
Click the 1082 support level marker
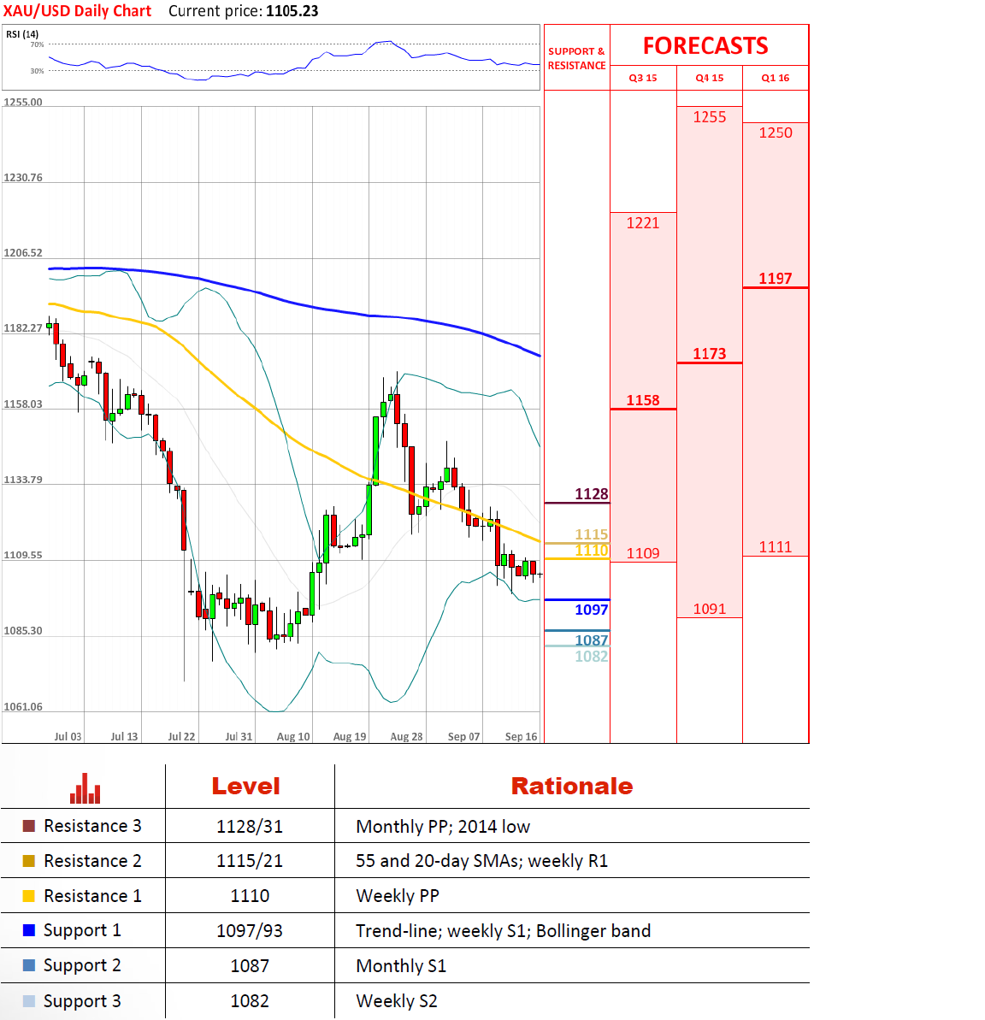[x=592, y=656]
